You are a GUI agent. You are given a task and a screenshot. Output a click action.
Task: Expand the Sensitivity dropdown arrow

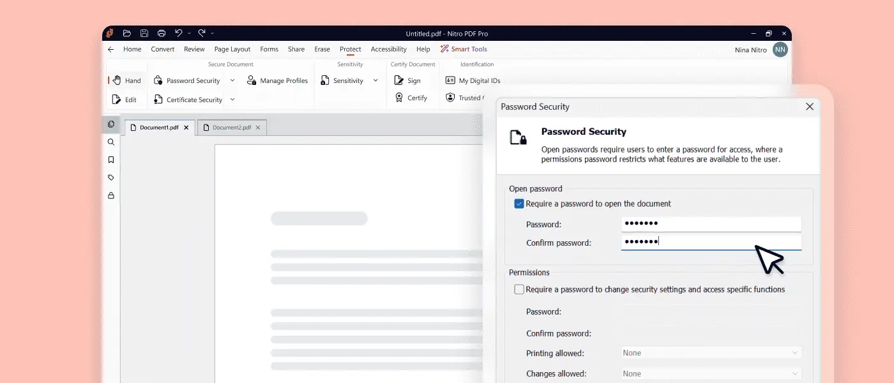375,80
